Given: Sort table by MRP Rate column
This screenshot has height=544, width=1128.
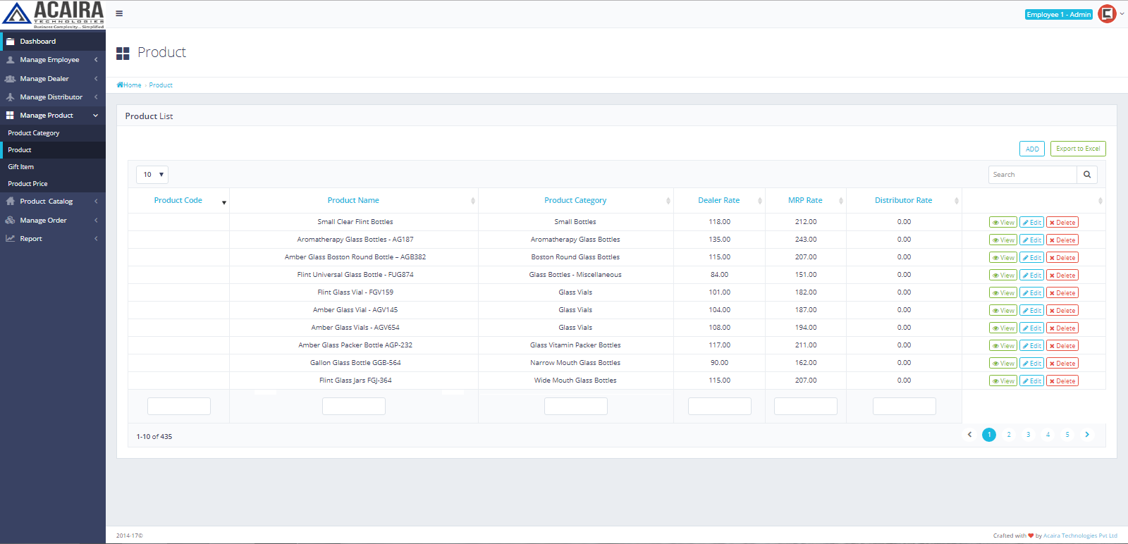Looking at the screenshot, I should 805,201.
